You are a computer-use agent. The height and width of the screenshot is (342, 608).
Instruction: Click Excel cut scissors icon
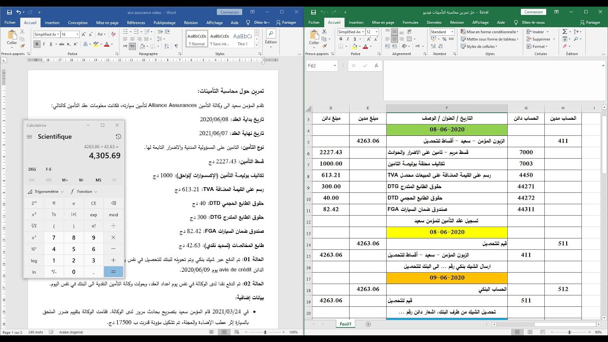tap(324, 31)
